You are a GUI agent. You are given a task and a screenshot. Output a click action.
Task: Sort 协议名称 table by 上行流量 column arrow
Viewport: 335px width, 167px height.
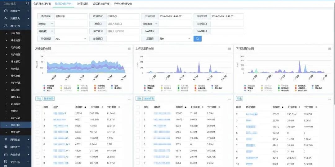(300, 107)
